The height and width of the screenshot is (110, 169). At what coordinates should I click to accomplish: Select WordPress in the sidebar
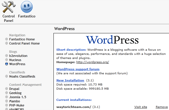(17, 64)
